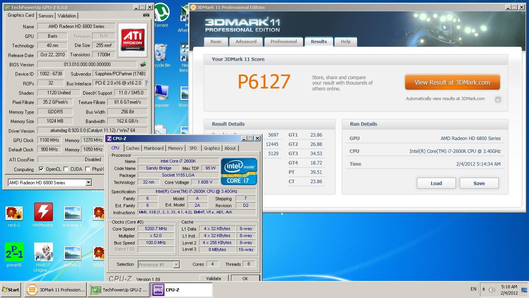Viewport: 529px width, 298px height.
Task: Switch to TechPowerUp GPU-Z taskbar button
Action: [119, 289]
